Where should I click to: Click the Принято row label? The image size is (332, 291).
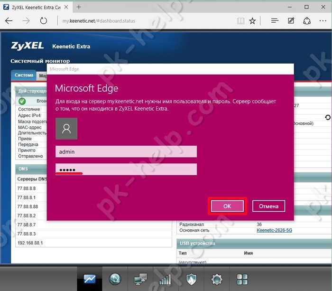pyautogui.click(x=27, y=150)
